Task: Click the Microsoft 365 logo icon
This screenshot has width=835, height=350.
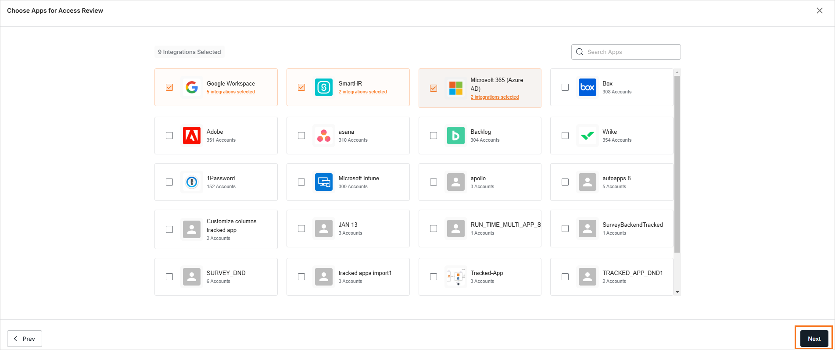Action: [x=456, y=88]
